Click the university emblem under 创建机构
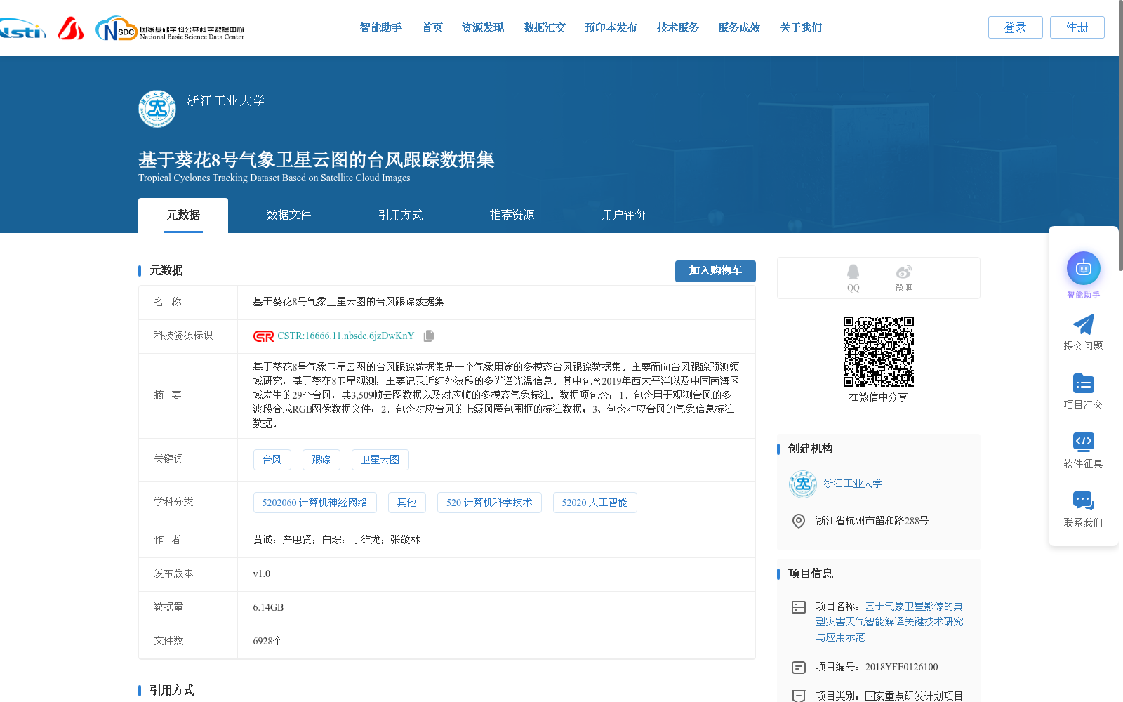 click(x=802, y=484)
